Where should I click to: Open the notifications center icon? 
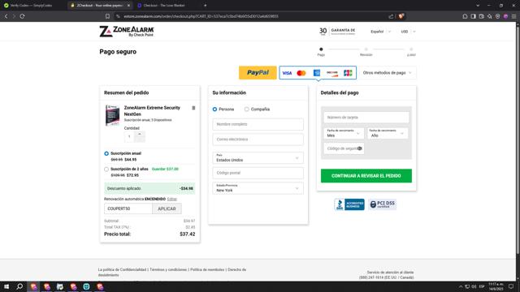coord(511,286)
